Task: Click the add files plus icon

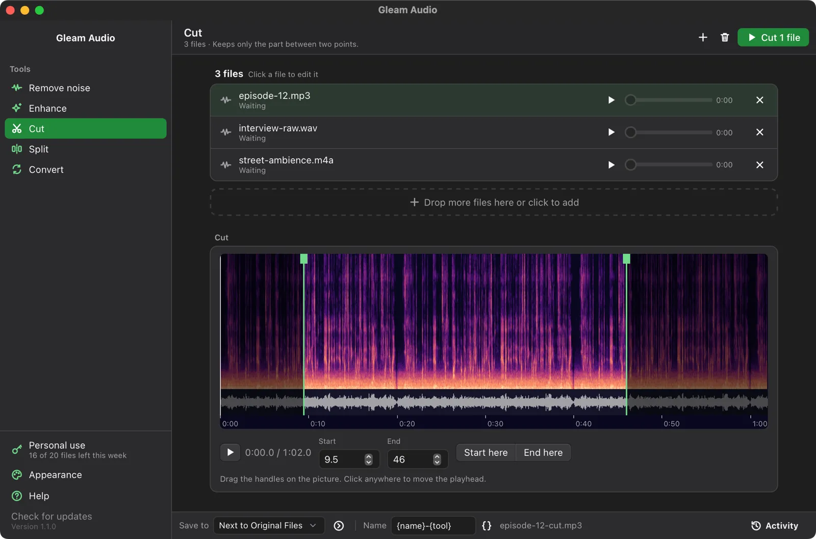Action: [x=703, y=37]
